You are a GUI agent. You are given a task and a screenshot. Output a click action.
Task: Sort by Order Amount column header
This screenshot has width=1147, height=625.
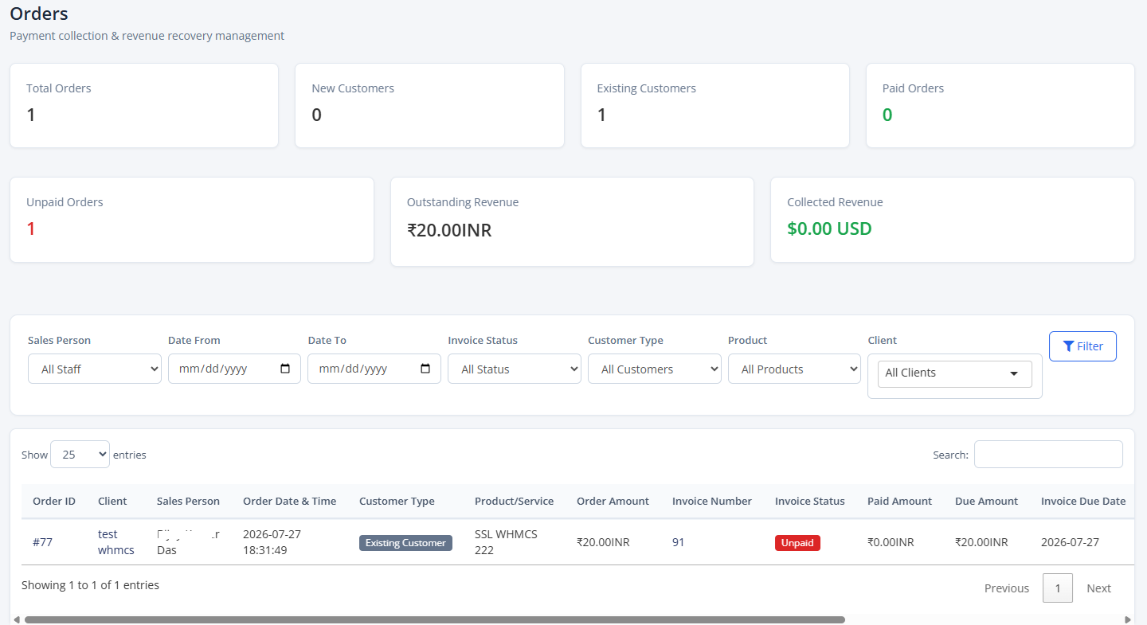pos(613,501)
